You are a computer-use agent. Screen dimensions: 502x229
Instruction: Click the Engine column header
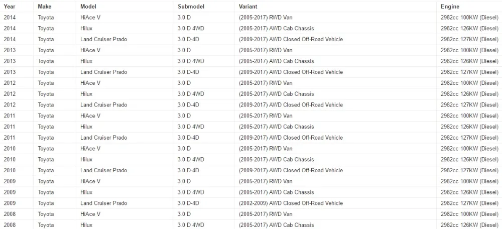pyautogui.click(x=450, y=7)
